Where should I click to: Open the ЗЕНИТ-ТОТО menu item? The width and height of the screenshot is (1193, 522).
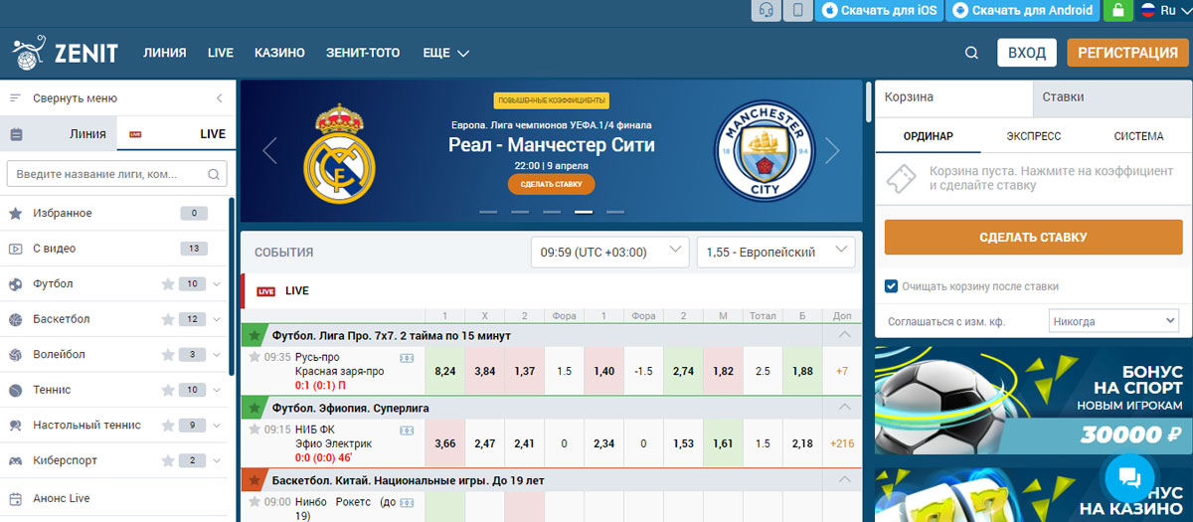tap(364, 53)
